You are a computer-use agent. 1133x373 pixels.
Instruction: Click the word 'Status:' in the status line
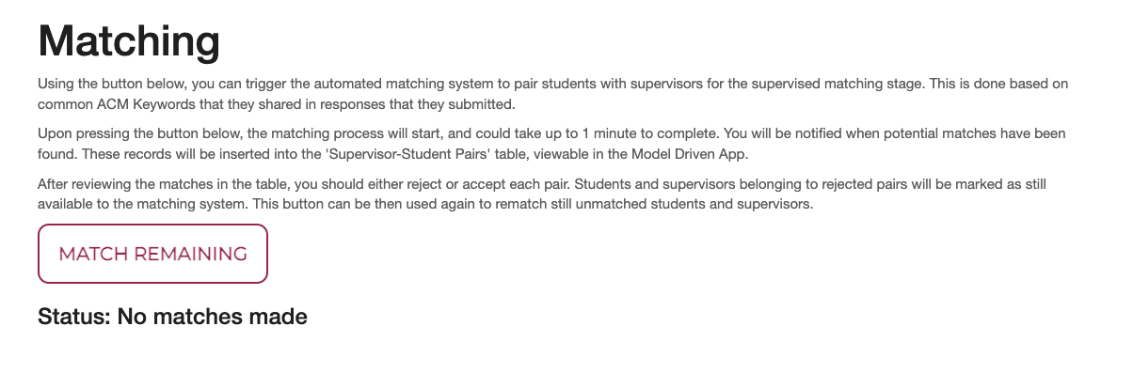coord(74,317)
